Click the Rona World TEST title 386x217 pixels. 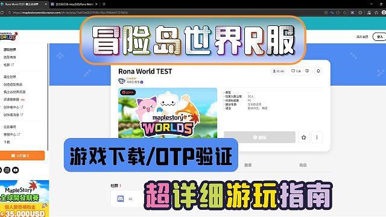click(x=145, y=71)
